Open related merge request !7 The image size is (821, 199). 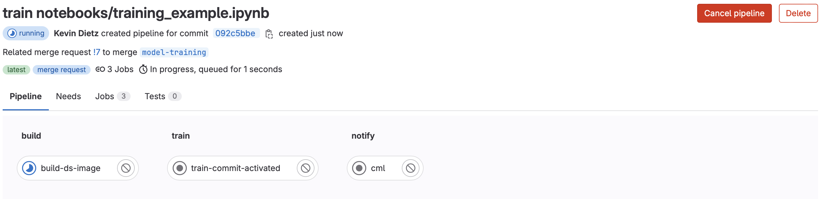(96, 52)
